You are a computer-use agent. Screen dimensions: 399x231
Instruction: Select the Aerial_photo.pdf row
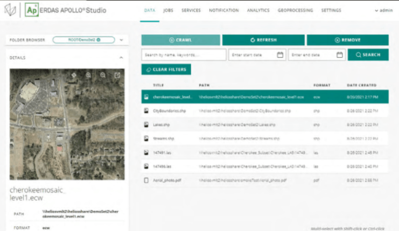pos(265,180)
